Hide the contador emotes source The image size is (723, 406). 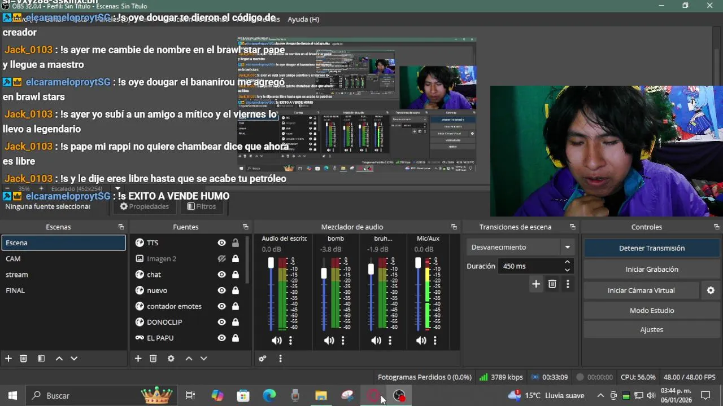pyautogui.click(x=221, y=306)
